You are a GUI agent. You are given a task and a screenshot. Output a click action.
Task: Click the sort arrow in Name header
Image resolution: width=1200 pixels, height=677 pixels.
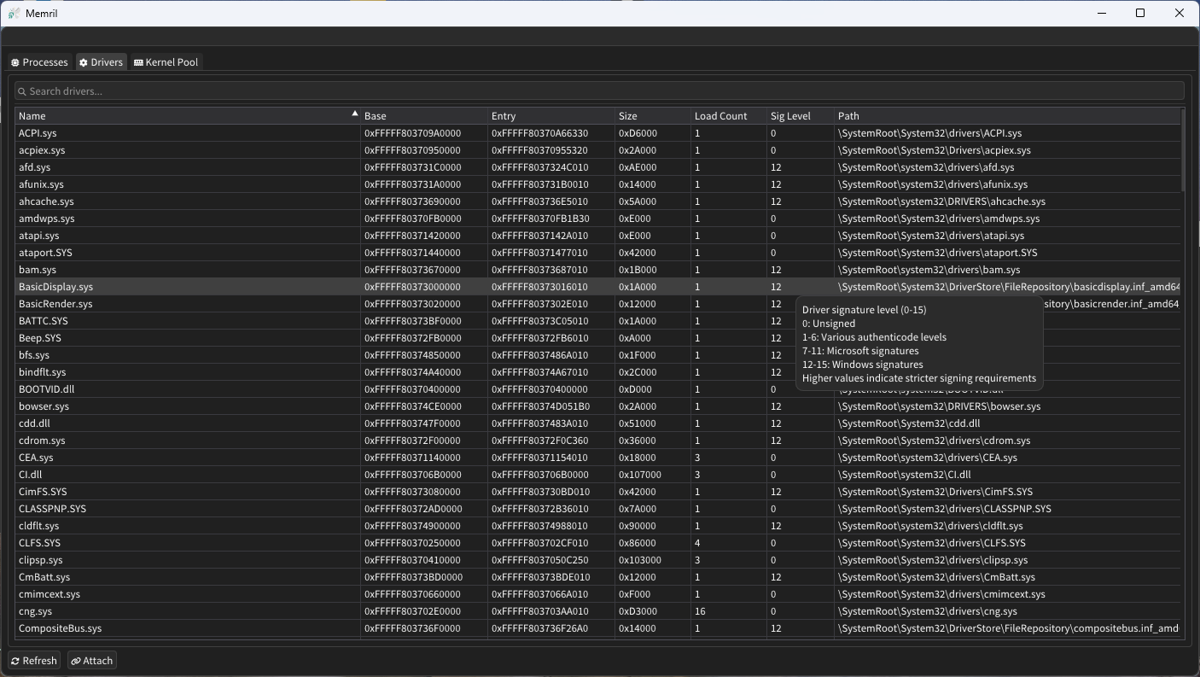click(354, 114)
